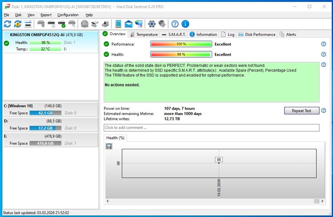Click the blue refresh arrows toolbar icon
Viewport: 333px width, 217px height.
coord(7,24)
